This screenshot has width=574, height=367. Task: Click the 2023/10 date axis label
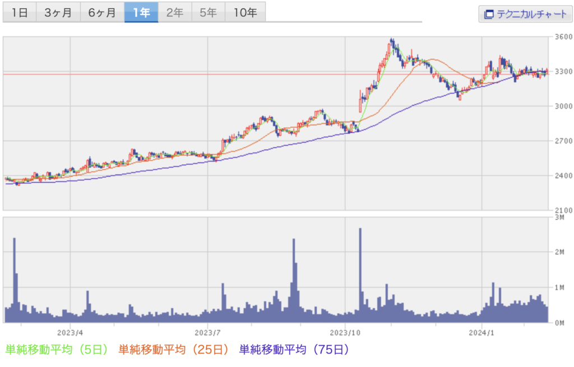click(345, 331)
